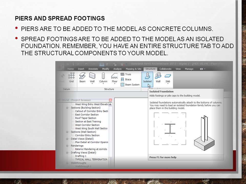The image size is (246, 184).
Task: Select Walkthrough 1 item
Action: pos(83,166)
